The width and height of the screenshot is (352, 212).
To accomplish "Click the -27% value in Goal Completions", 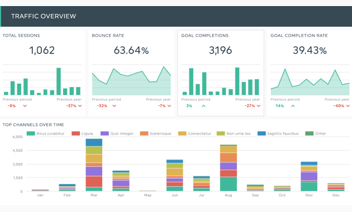I will 250,106.
